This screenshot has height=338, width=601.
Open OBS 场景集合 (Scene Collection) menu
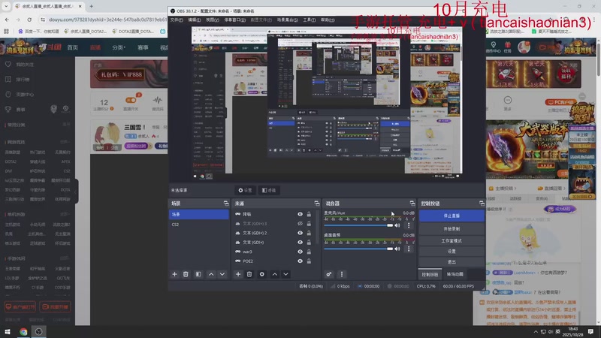(x=288, y=20)
